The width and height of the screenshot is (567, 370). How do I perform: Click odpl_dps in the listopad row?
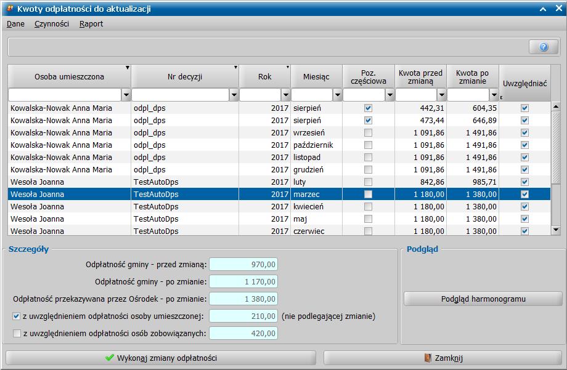(149, 157)
